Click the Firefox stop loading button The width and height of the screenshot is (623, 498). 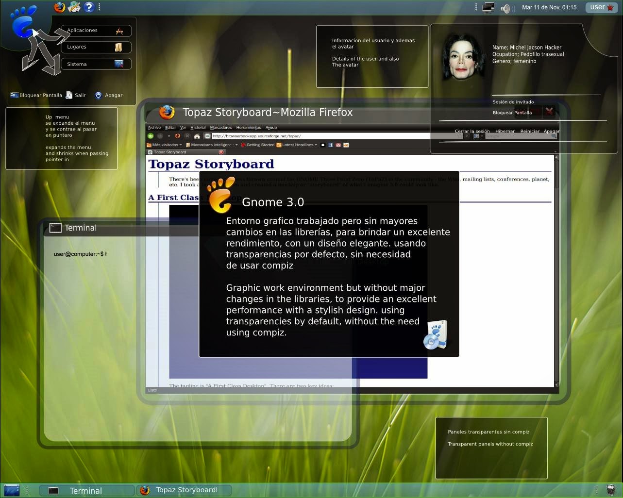tap(187, 136)
